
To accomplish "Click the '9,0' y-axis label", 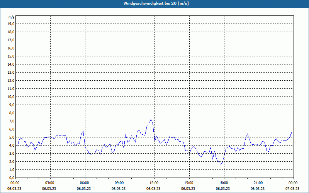I will pos(12,105).
